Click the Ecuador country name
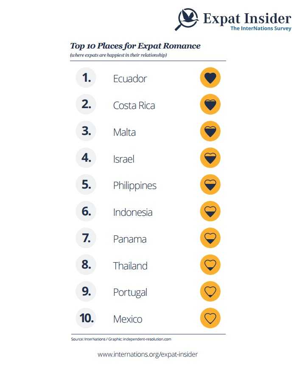Screen dimensions: 297x366 130,79
